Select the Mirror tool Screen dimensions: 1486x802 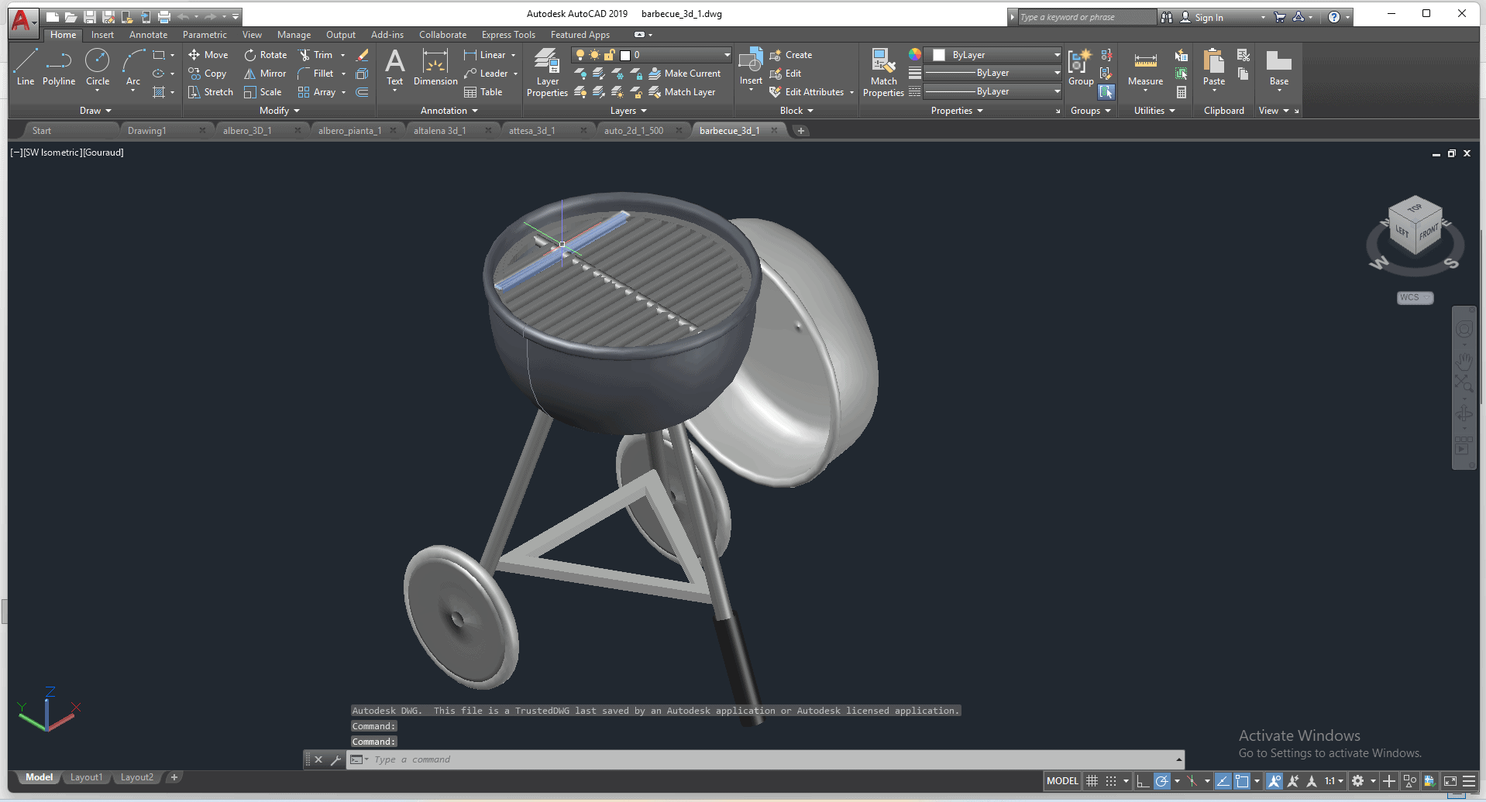[x=264, y=73]
